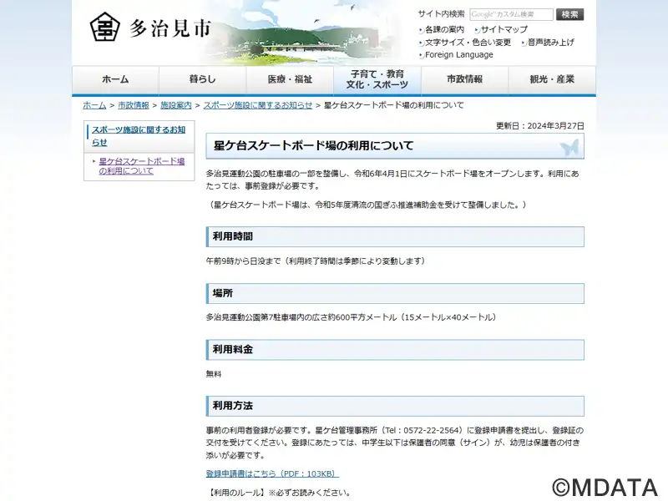Click the 【利用のルール】 text line
The height and width of the screenshot is (501, 668).
pyautogui.click(x=279, y=493)
